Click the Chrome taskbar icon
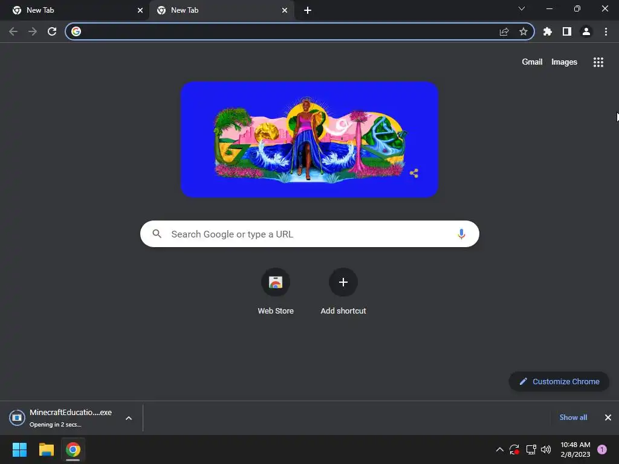This screenshot has height=464, width=619. (x=73, y=449)
